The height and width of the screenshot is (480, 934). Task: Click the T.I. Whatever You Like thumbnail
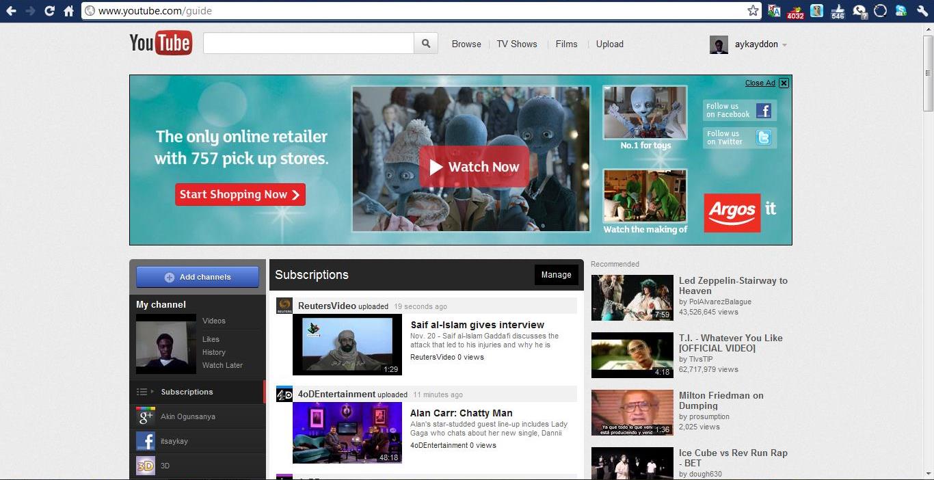pos(632,356)
